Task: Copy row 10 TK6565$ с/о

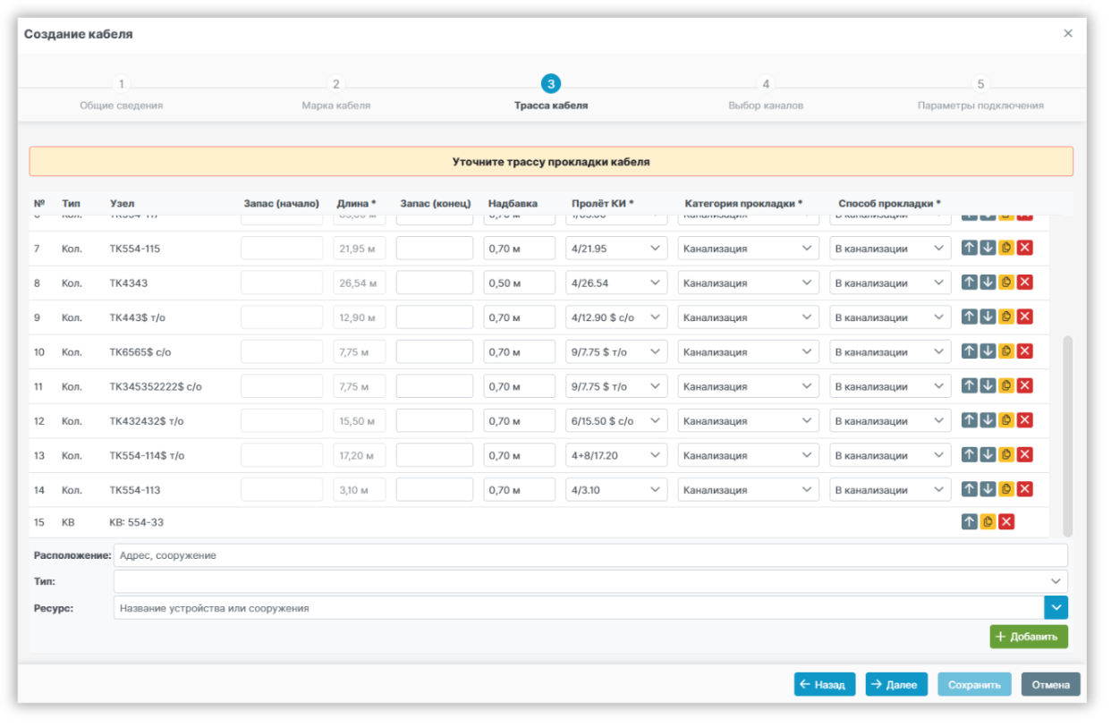Action: (x=1006, y=351)
